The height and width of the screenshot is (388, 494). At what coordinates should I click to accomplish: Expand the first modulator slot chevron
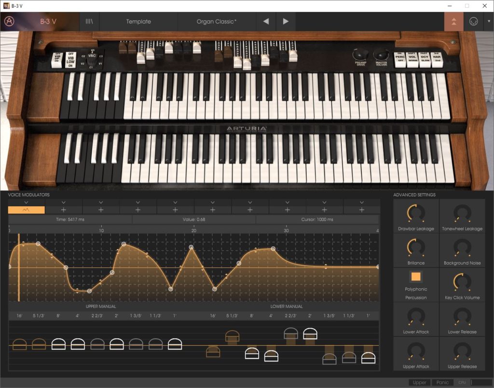[x=26, y=202]
